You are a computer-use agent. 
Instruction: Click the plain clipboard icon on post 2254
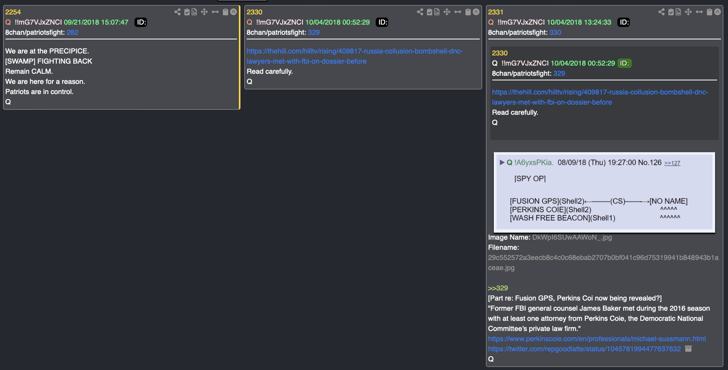point(225,12)
